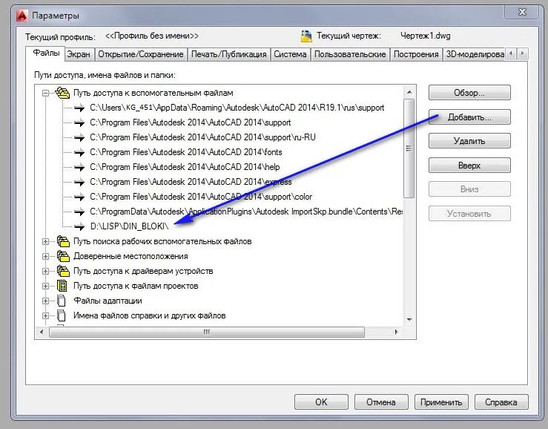548x429 pixels.
Task: Select path C:\Program Files\Autodesk 2014\AutoCAD 2014\fonts
Action: [186, 152]
